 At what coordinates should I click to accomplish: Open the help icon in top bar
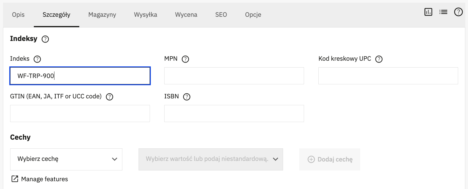[458, 12]
